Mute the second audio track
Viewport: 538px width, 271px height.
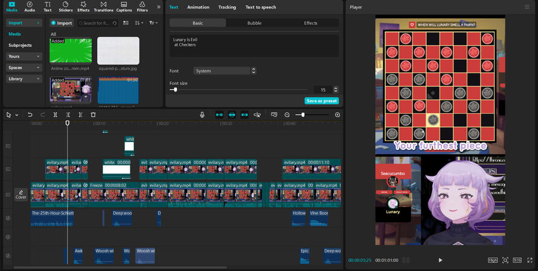pyautogui.click(x=8, y=237)
